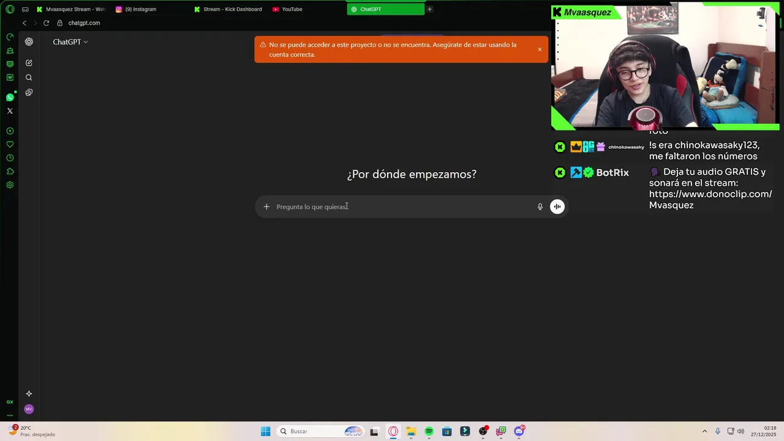
Task: Click the chinokawasaky username in chat
Action: [x=626, y=147]
